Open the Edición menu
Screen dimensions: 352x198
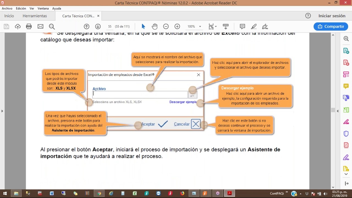[x=21, y=9]
